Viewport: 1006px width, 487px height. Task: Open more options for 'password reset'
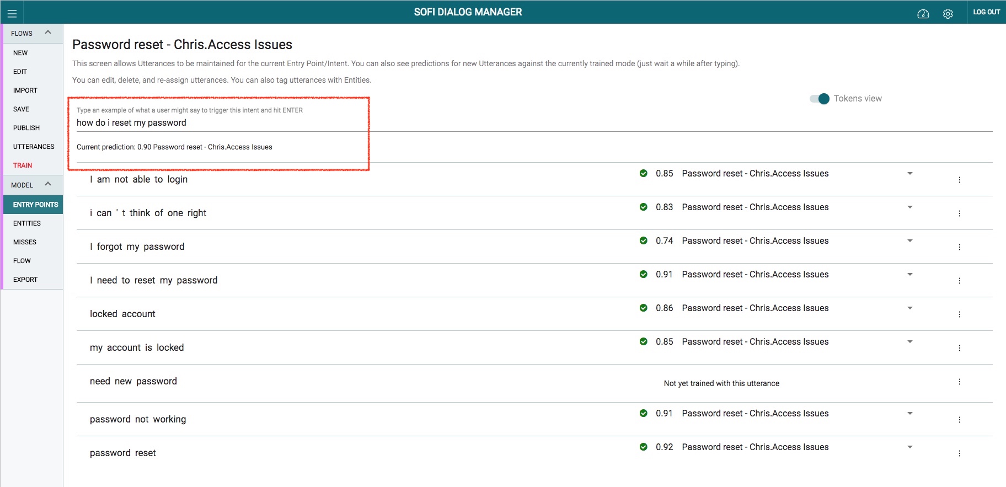tap(960, 453)
